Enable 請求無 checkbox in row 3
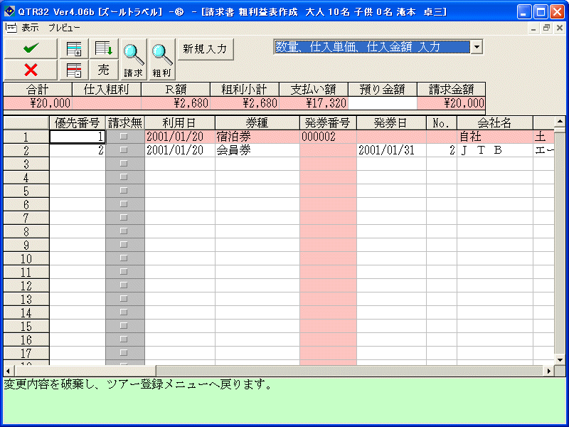 tap(124, 164)
